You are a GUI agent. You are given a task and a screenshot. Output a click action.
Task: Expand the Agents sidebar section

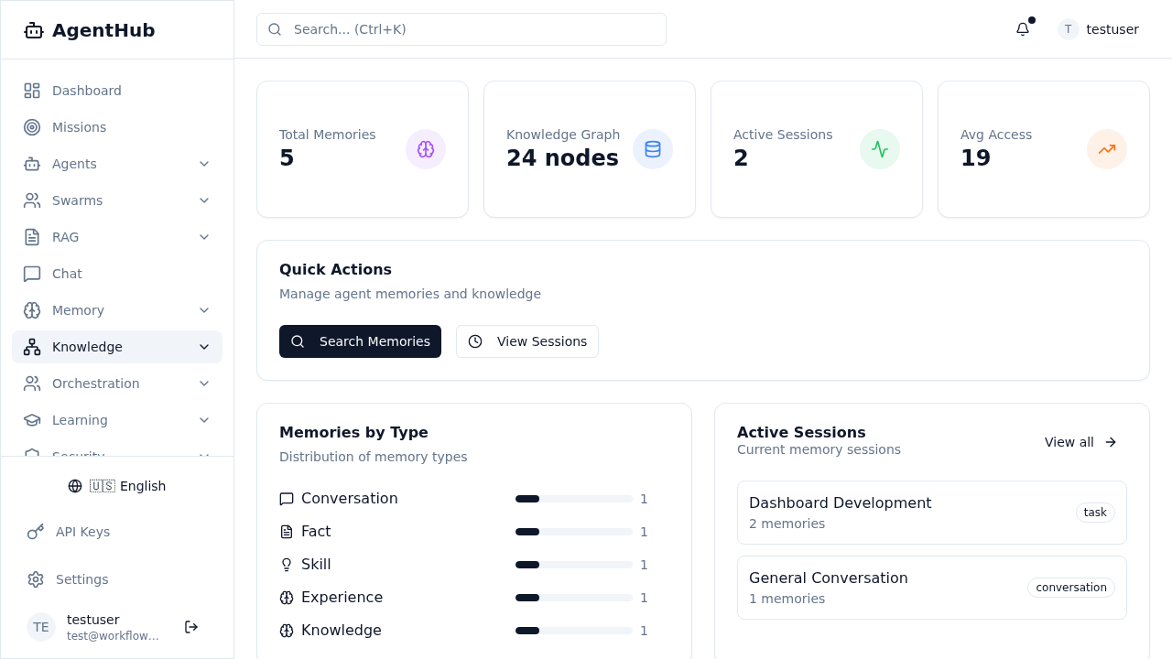click(204, 164)
